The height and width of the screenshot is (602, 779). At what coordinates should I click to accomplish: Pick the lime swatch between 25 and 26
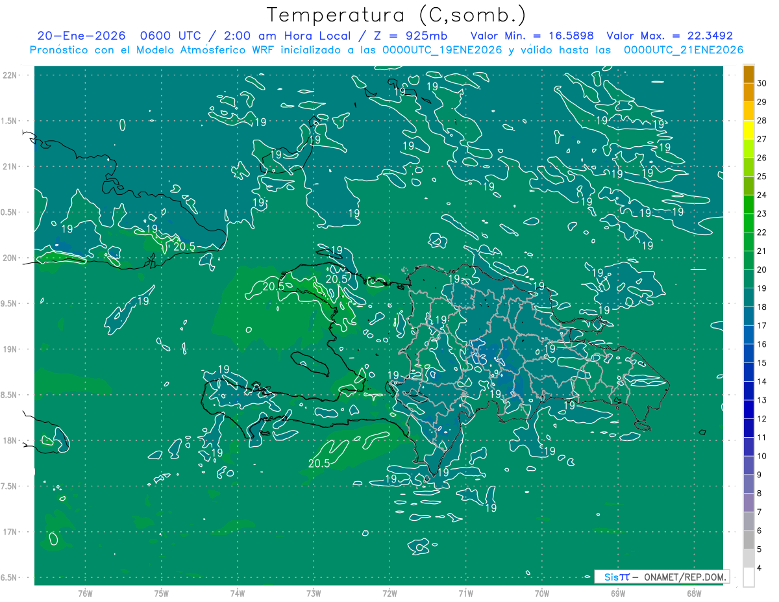tap(748, 167)
